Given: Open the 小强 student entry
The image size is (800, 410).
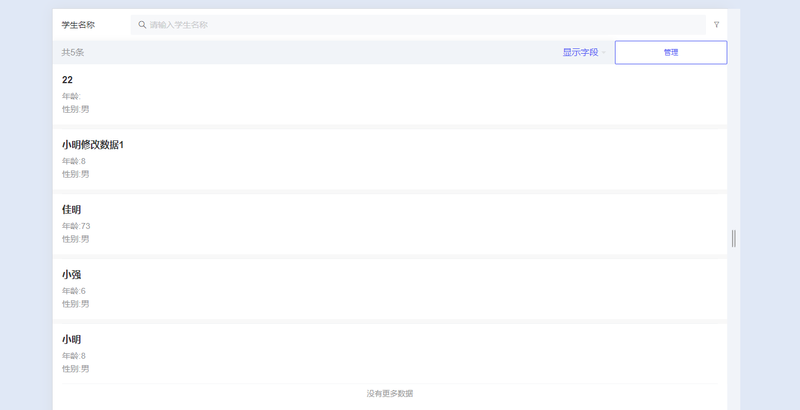Looking at the screenshot, I should point(72,275).
